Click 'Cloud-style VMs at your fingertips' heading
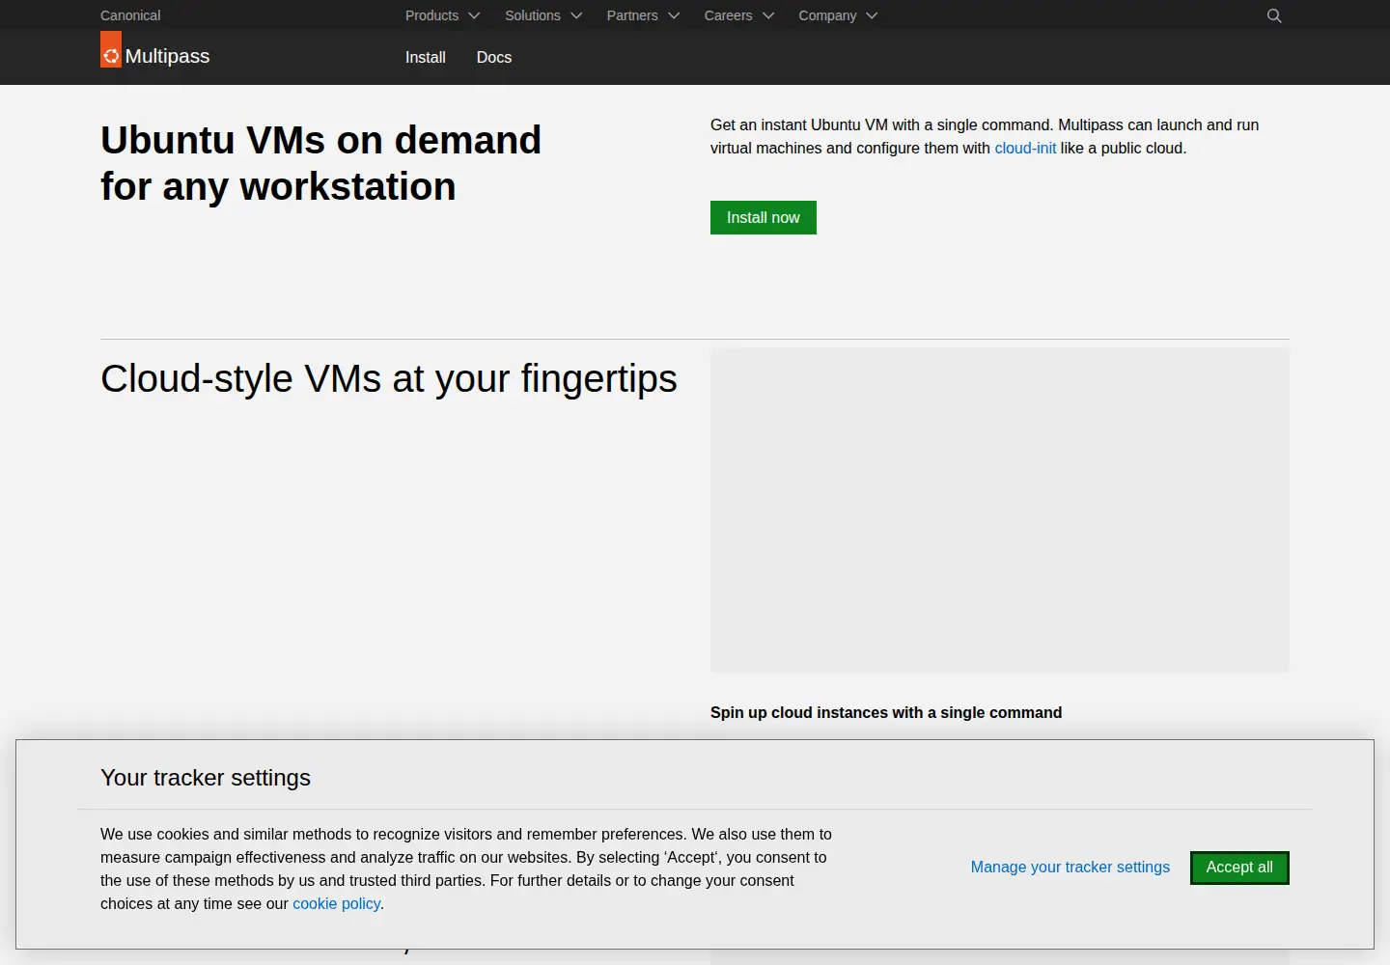This screenshot has width=1390, height=965. [x=389, y=378]
